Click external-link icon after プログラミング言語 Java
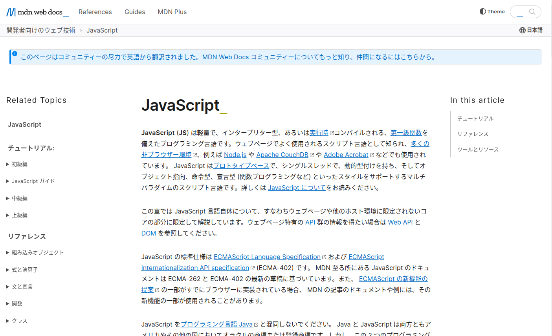The image size is (552, 336). [x=256, y=325]
